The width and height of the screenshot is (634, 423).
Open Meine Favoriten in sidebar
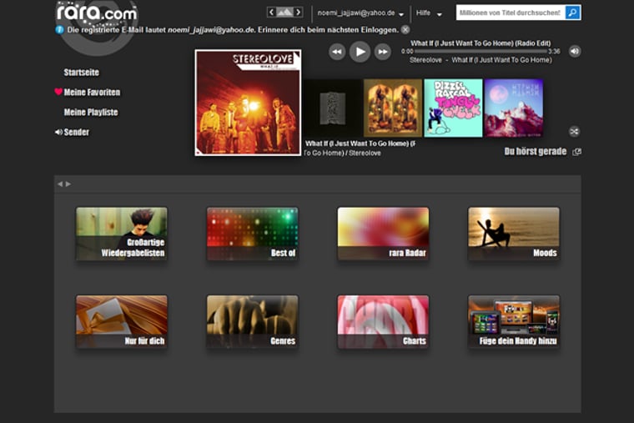(x=91, y=93)
